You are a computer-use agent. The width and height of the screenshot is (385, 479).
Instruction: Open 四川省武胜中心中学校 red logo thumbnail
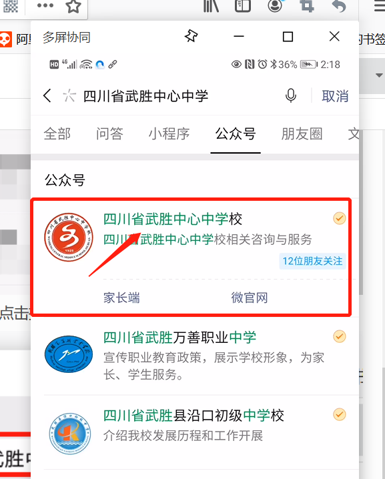69,237
